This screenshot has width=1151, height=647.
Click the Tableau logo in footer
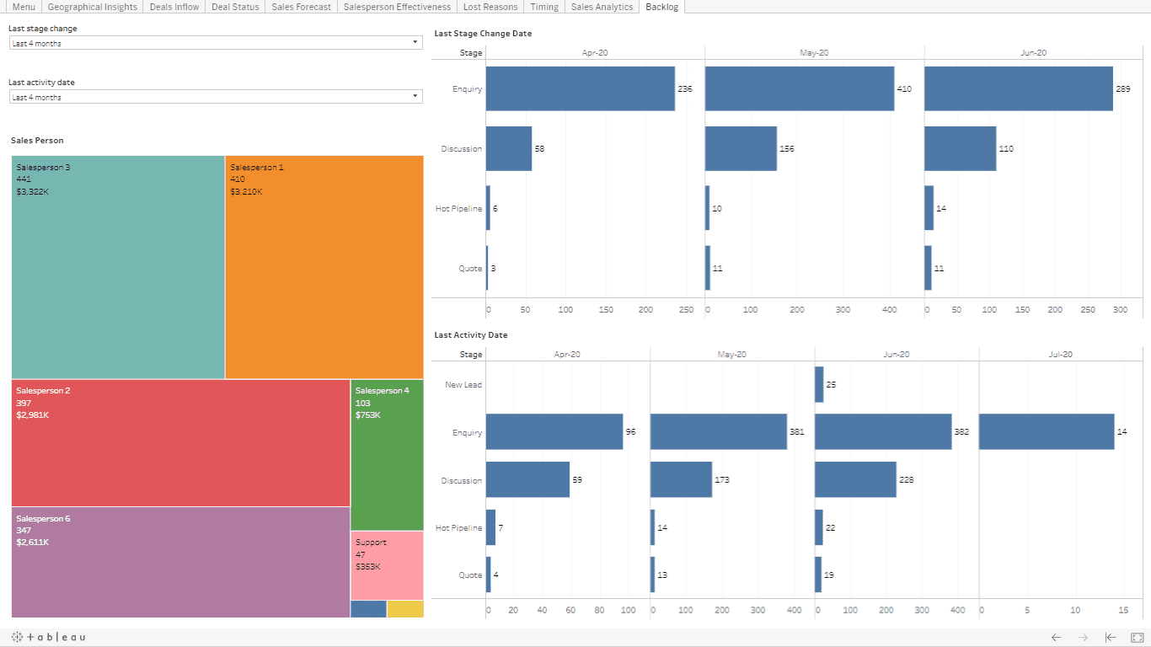coord(48,637)
